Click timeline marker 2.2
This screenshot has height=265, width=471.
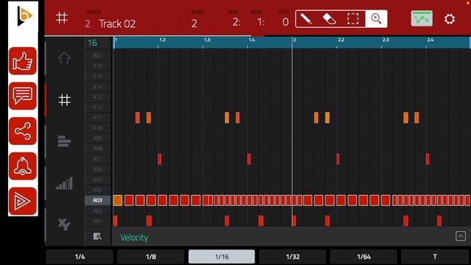[341, 40]
